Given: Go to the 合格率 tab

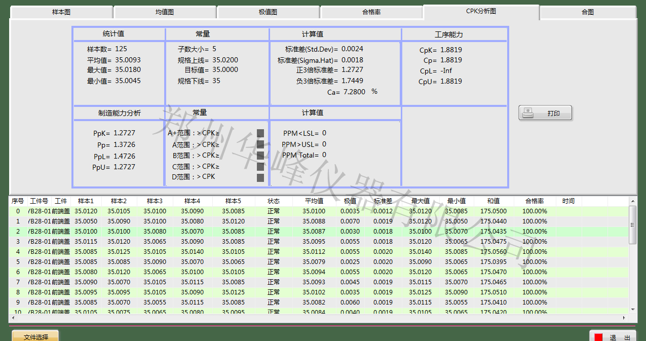Looking at the screenshot, I should tap(371, 12).
